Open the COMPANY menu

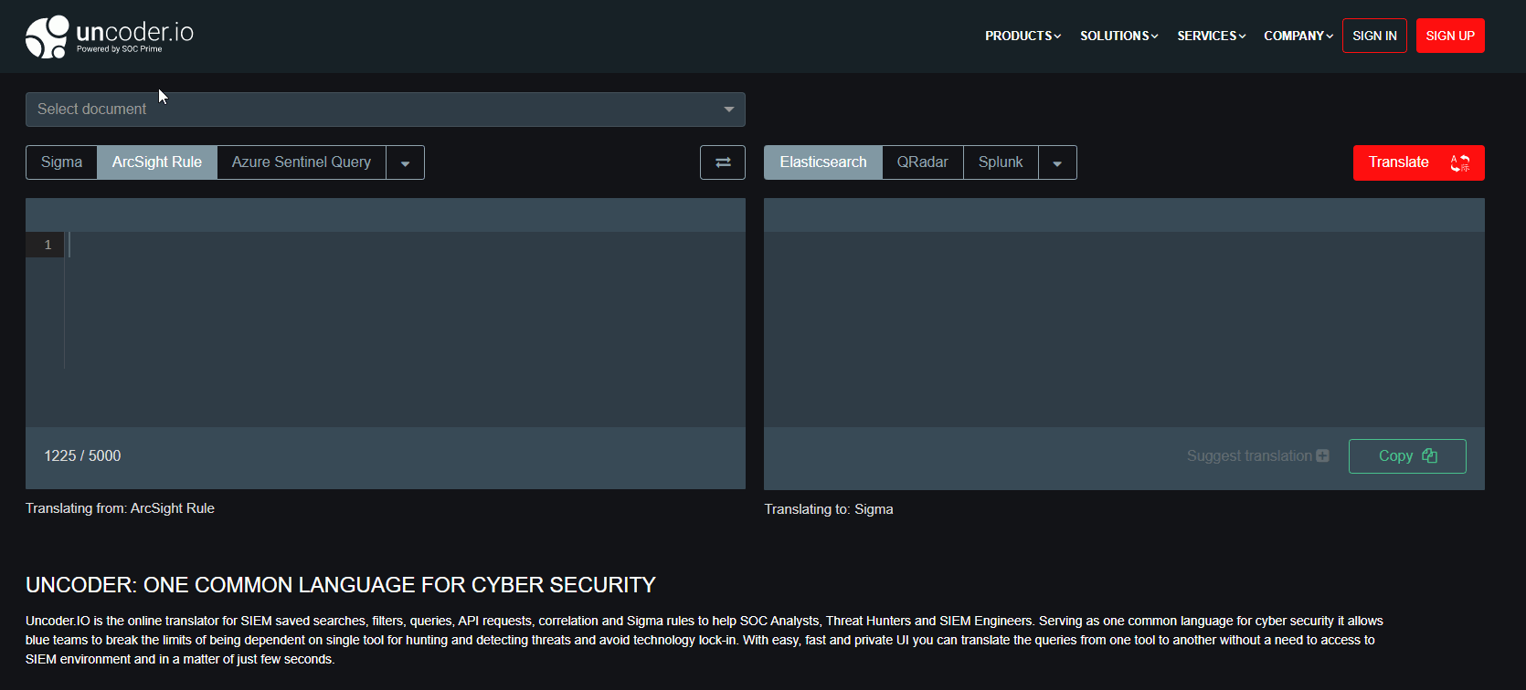pyautogui.click(x=1298, y=36)
